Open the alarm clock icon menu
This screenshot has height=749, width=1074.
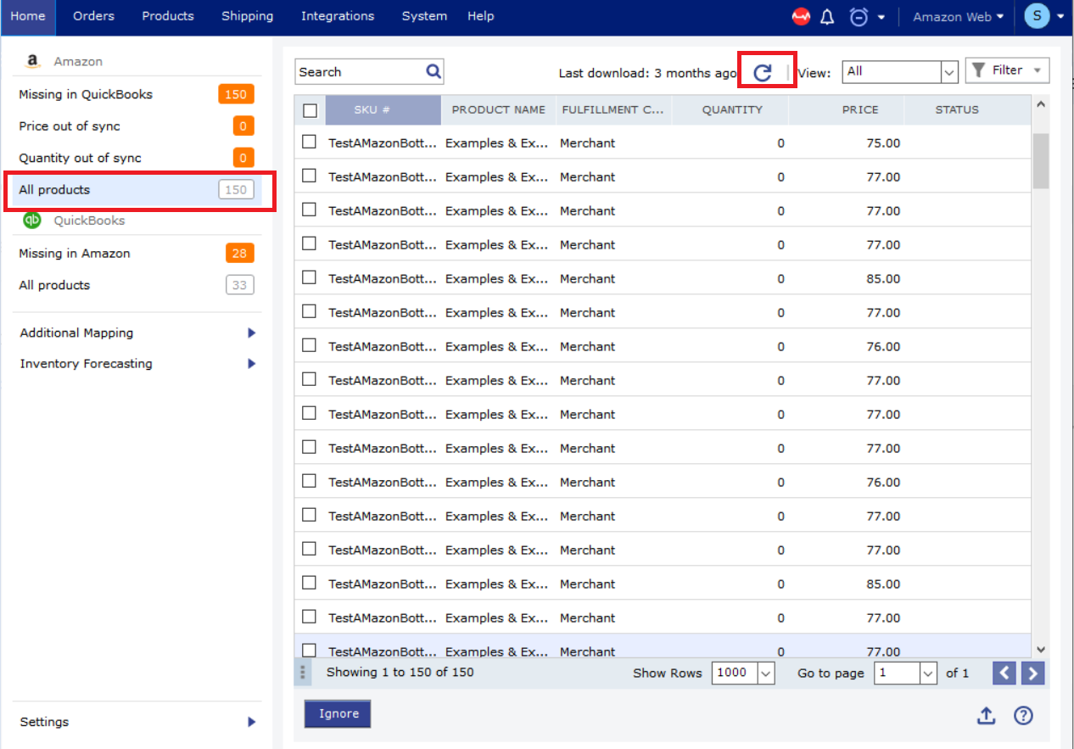(x=859, y=17)
